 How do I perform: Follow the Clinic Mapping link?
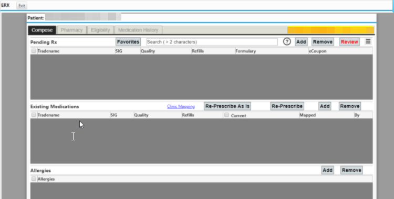(181, 106)
